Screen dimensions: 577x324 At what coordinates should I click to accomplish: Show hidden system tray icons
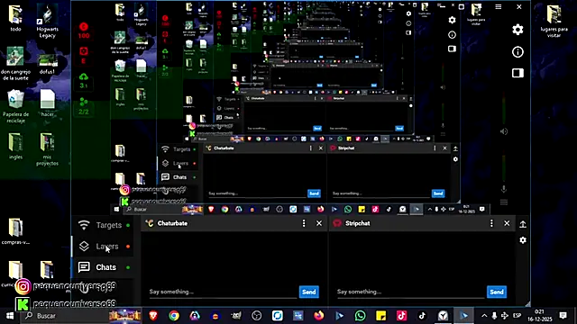(x=484, y=316)
